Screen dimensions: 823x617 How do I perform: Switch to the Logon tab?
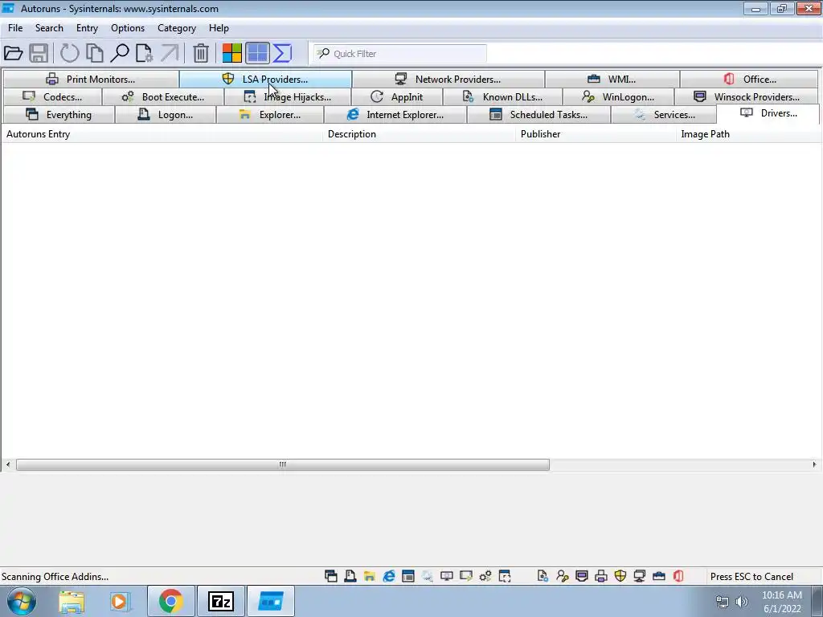coord(166,115)
